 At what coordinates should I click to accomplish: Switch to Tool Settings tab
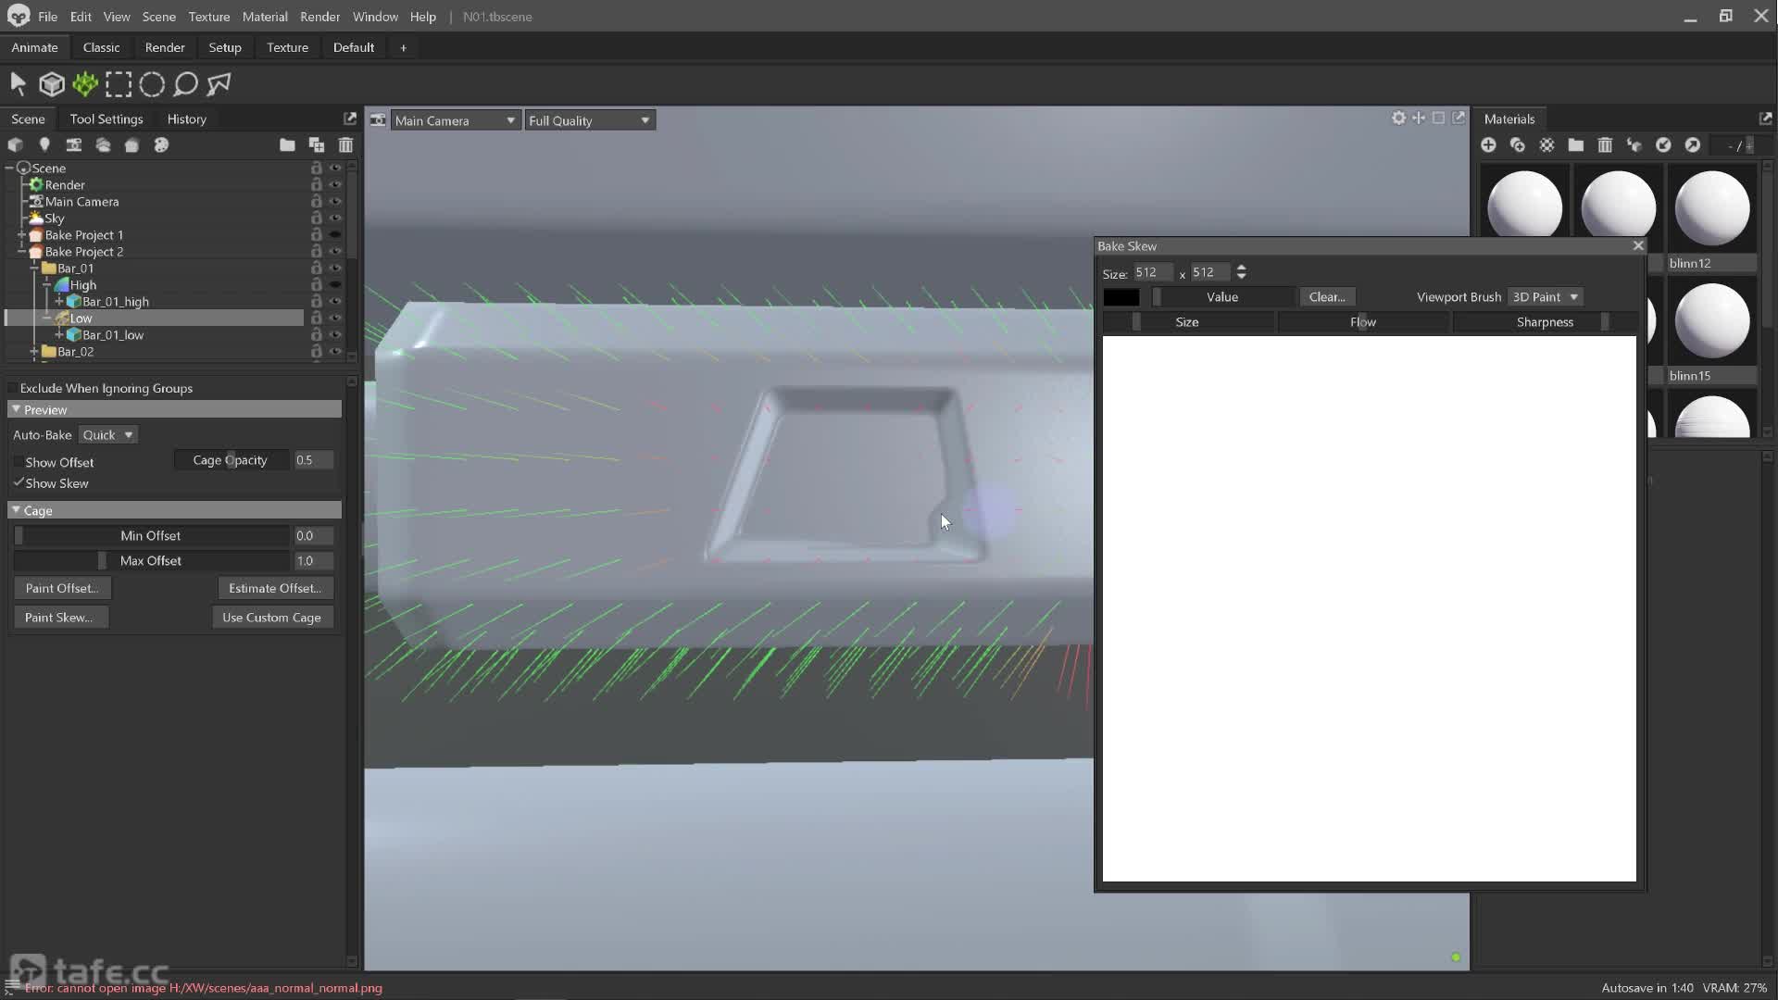(106, 119)
